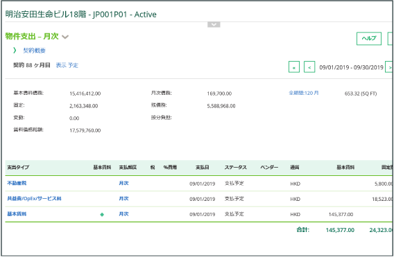Screen dimensions: 394x257
Task: Click 月次 frequency in 共益費/OpEx row
Action: click(123, 199)
